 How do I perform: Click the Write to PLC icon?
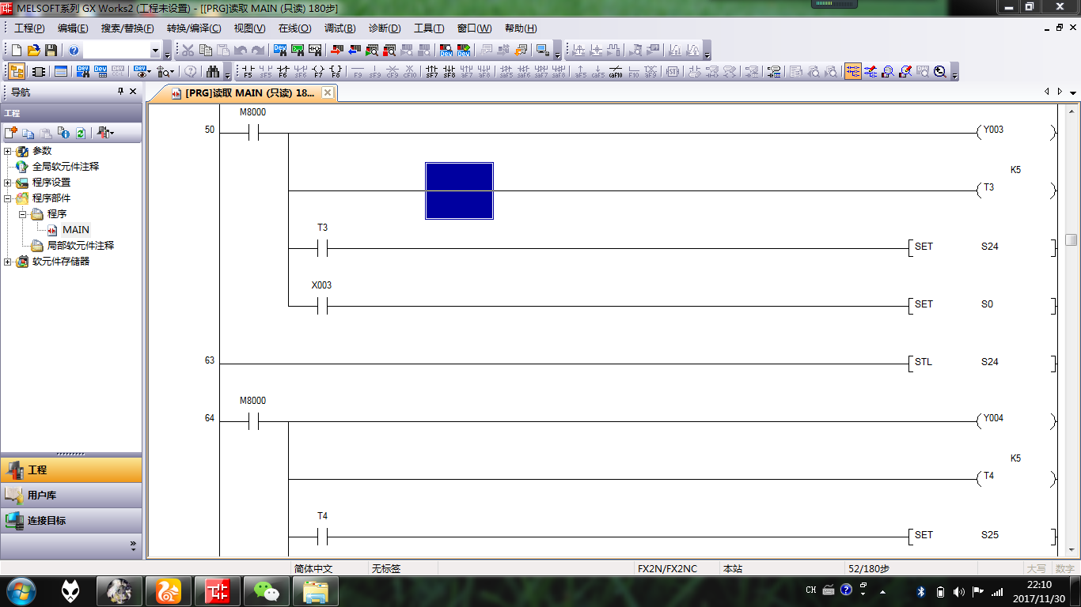[336, 51]
